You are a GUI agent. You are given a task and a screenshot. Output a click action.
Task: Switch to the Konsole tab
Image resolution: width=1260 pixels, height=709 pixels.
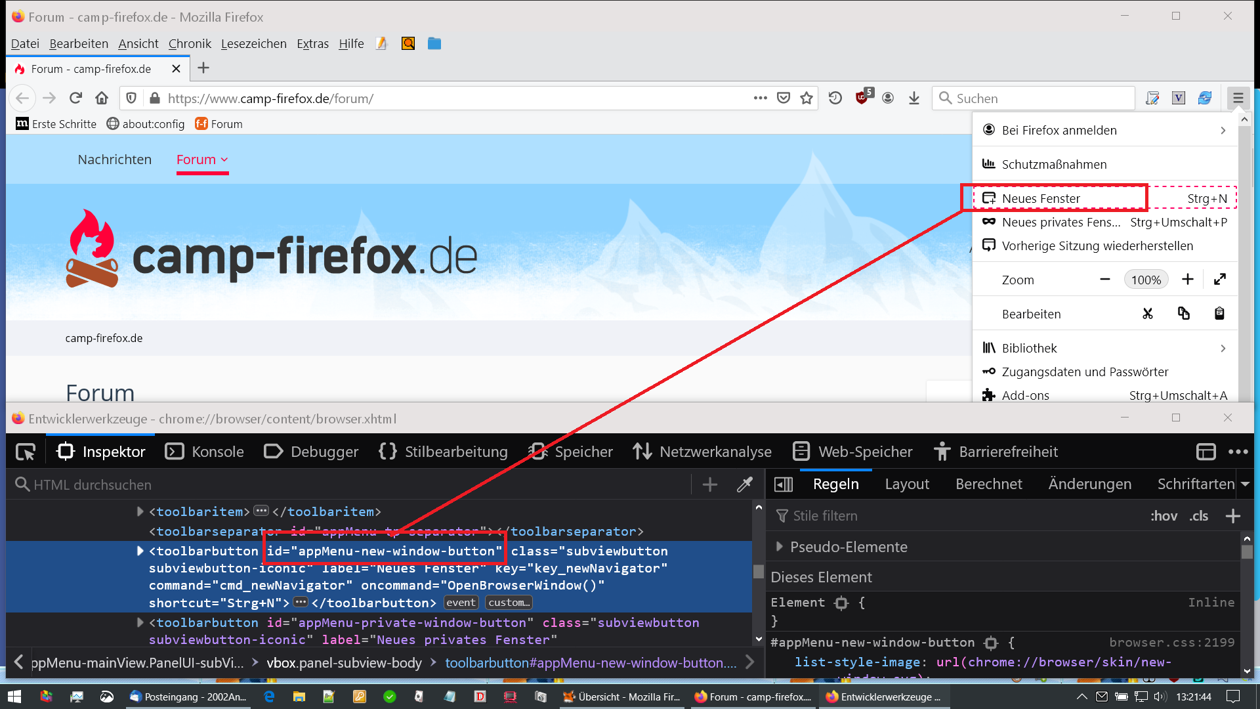click(205, 452)
